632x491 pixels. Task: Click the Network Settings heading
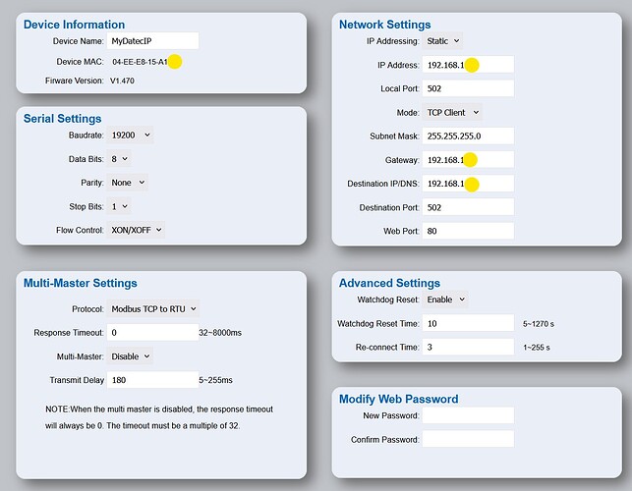(385, 25)
